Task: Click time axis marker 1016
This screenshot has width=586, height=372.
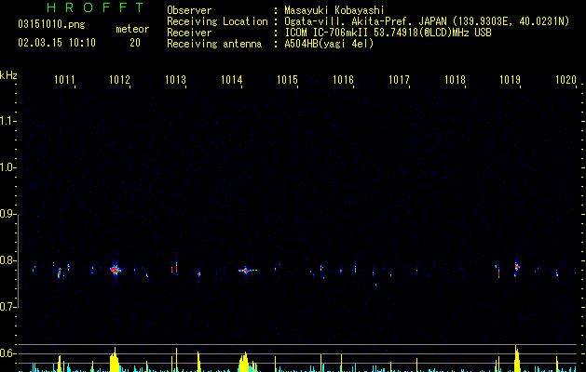Action: pyautogui.click(x=343, y=80)
